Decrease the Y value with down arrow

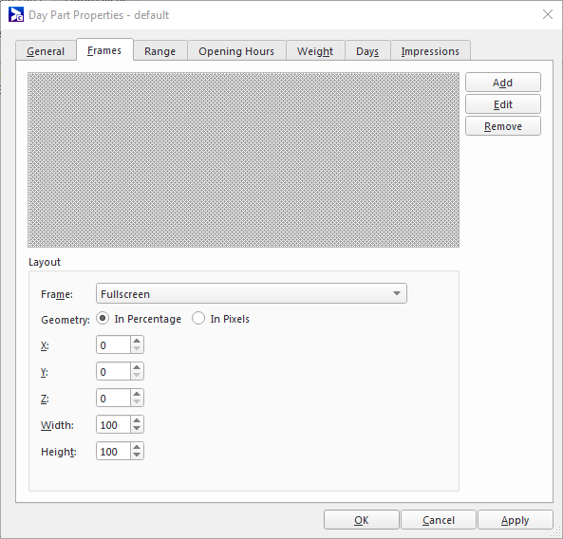point(137,376)
